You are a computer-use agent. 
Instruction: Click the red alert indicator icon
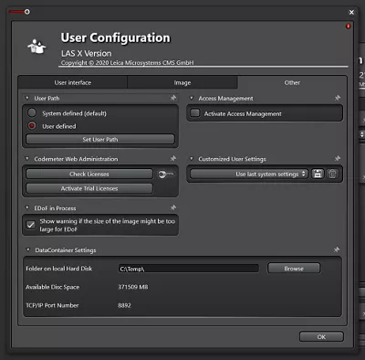click(x=349, y=26)
